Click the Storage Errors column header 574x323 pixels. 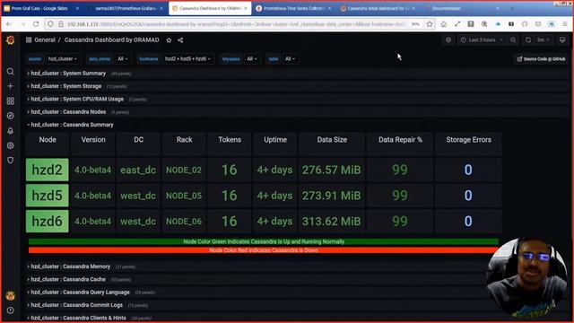tap(468, 140)
